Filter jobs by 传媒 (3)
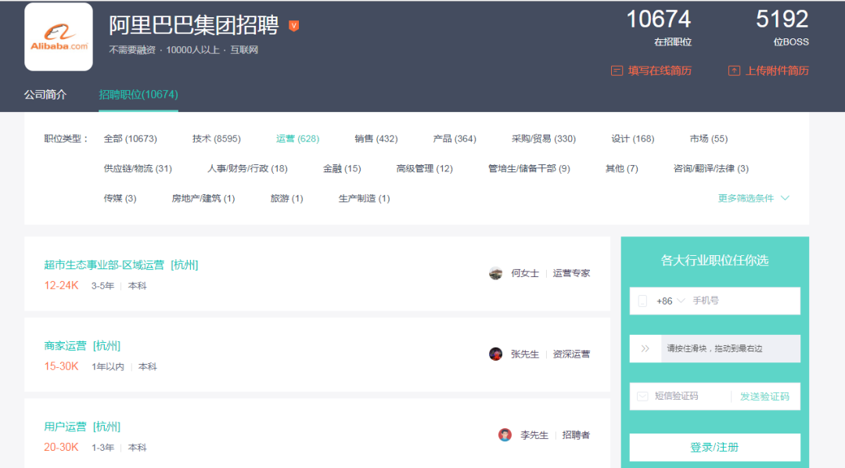Viewport: 845px width, 468px height. coord(120,198)
